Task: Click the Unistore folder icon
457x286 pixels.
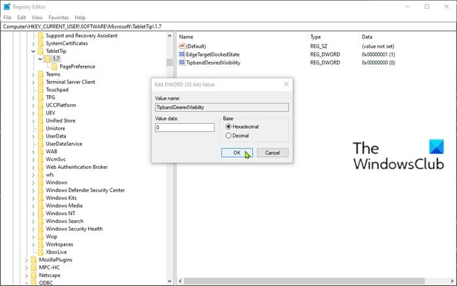Action: 40,128
